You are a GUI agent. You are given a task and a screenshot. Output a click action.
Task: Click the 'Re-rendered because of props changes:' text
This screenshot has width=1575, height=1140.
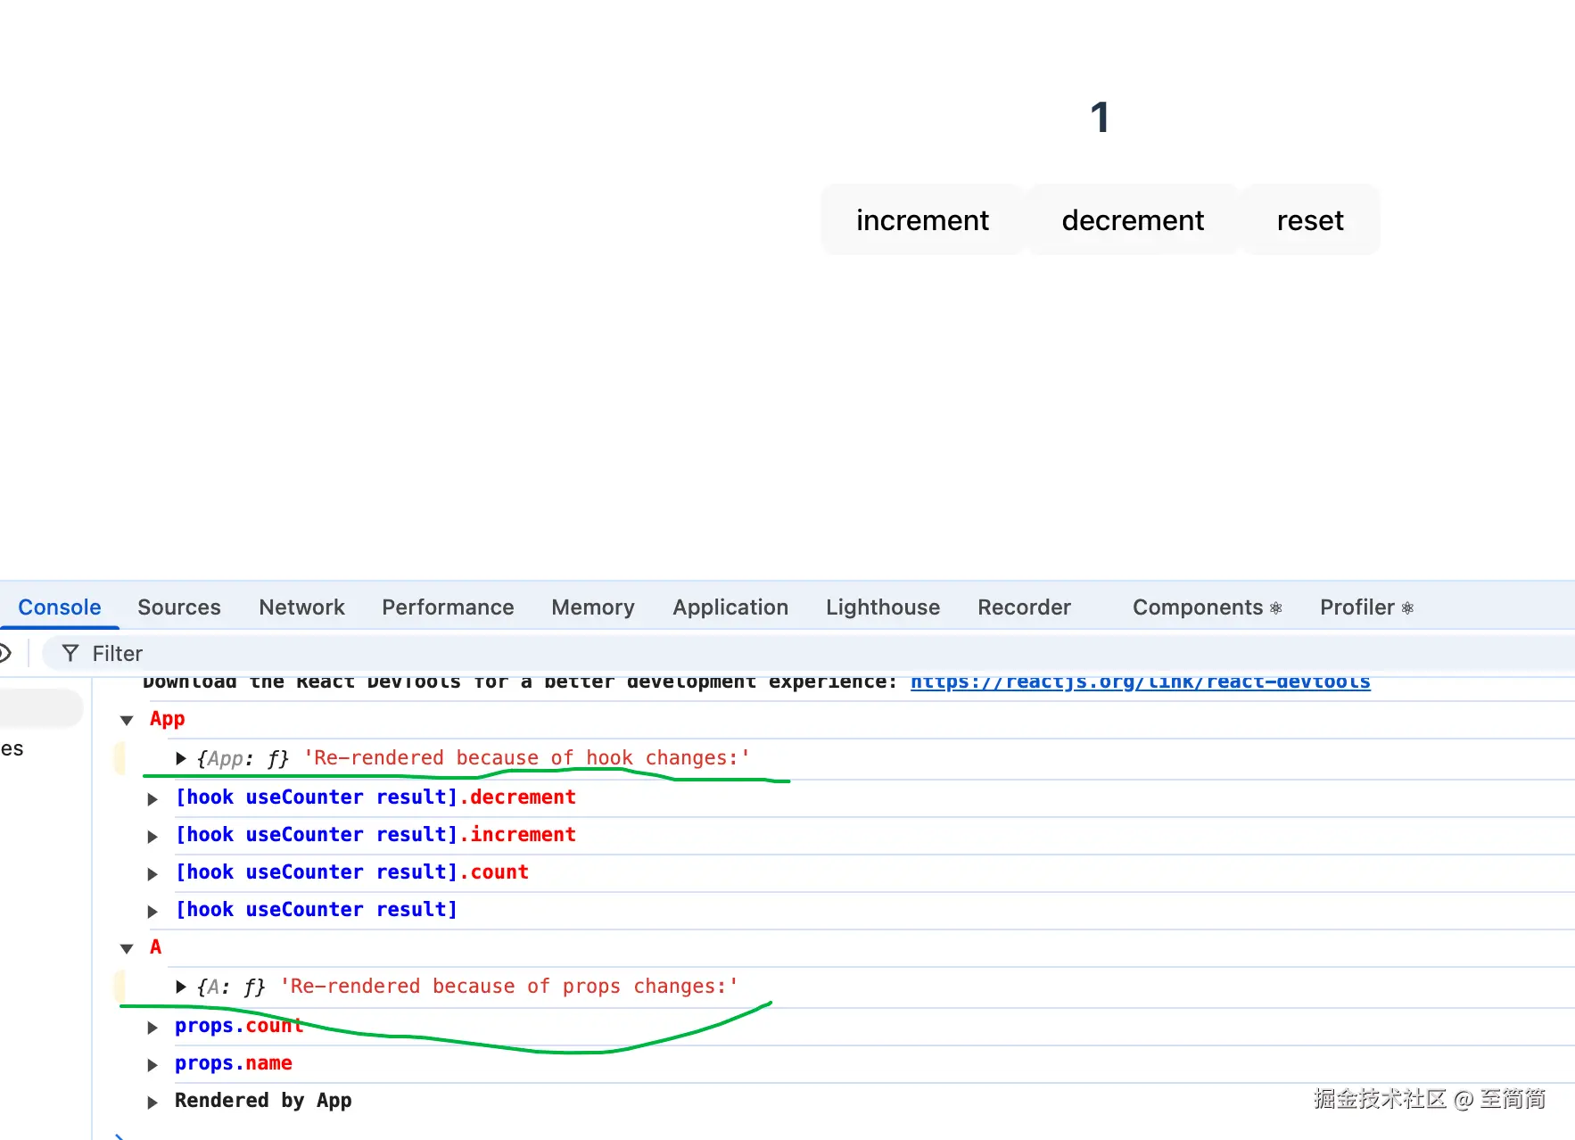[509, 987]
